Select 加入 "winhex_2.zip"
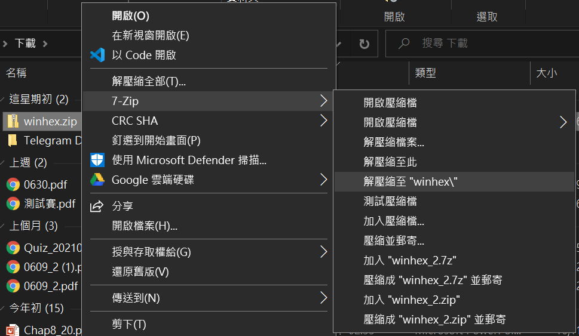The width and height of the screenshot is (579, 336). pyautogui.click(x=455, y=300)
